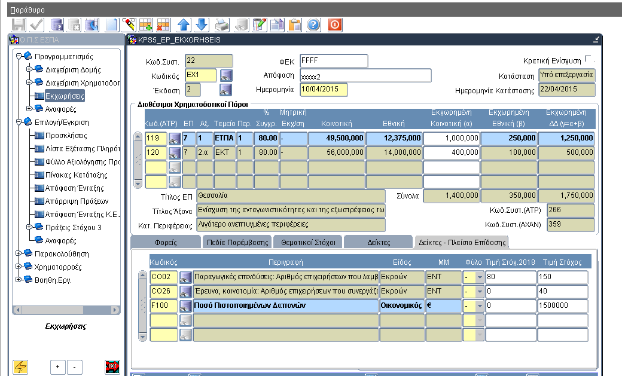The image size is (622, 376).
Task: Collapse the Επιλογή/Έγκριση tree node
Action: 19,122
